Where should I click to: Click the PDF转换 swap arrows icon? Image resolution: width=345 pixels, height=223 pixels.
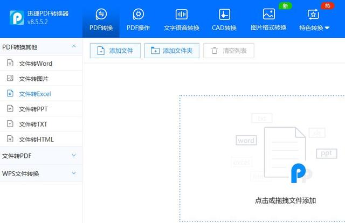point(101,14)
